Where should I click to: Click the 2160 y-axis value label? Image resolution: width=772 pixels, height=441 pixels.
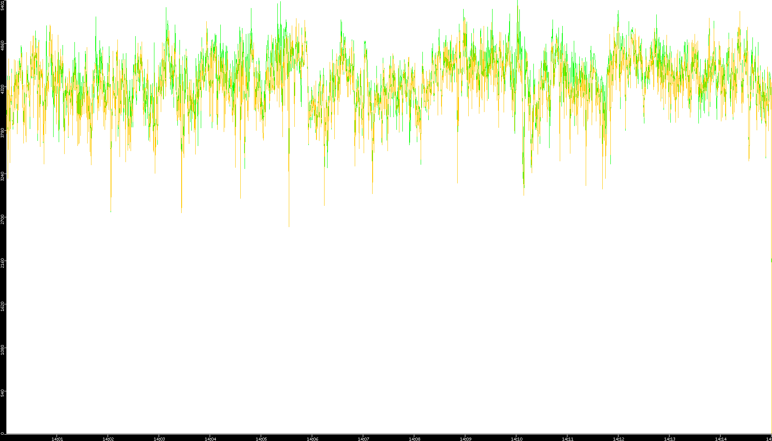(x=3, y=263)
